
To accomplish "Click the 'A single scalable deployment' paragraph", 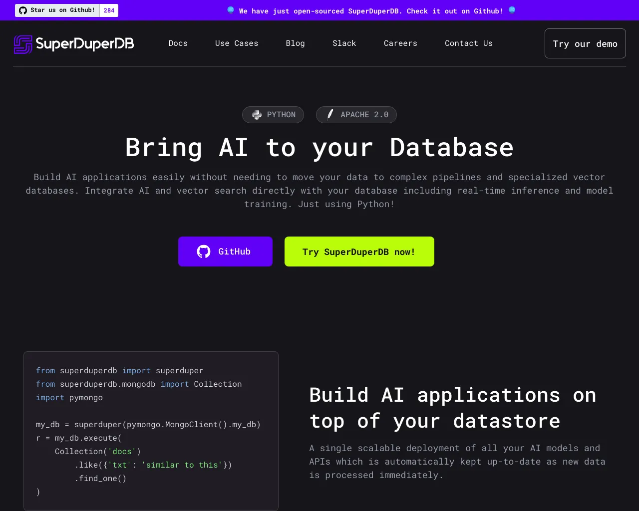I will [457, 462].
